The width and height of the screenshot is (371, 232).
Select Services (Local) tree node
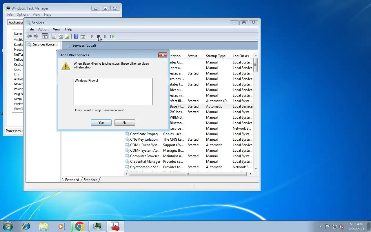click(x=44, y=44)
